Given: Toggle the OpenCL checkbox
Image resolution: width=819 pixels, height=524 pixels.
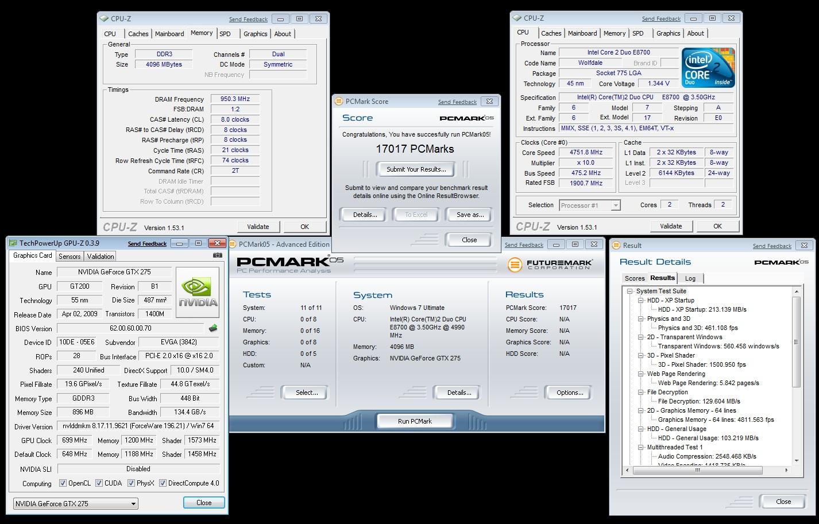Looking at the screenshot, I should tap(63, 483).
